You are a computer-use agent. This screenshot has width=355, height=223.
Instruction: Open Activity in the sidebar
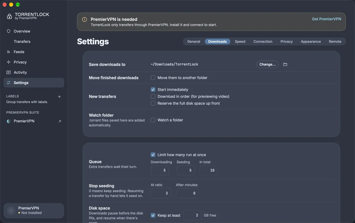[34, 72]
